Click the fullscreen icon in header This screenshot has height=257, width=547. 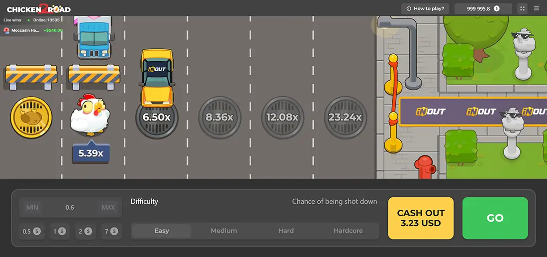[x=522, y=8]
